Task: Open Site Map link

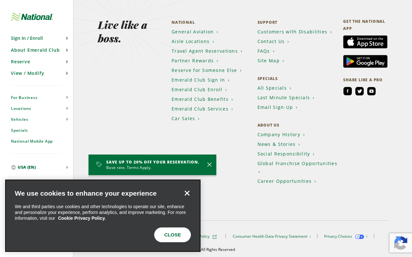Action: coord(271,61)
